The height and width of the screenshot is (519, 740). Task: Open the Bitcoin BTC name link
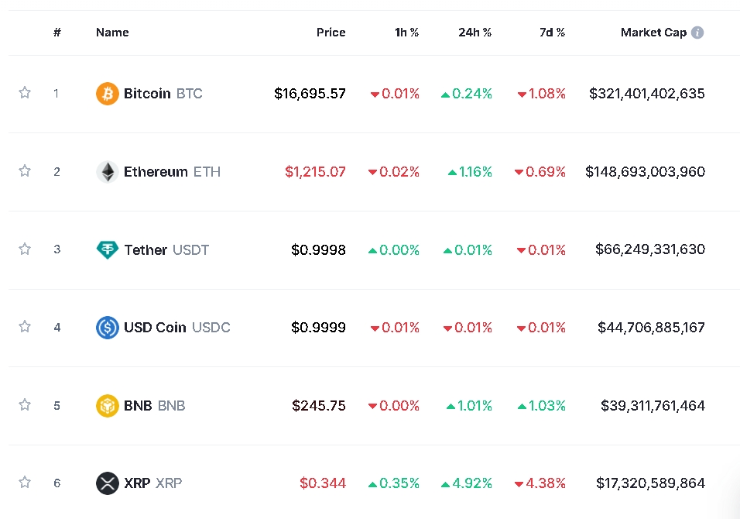click(163, 94)
